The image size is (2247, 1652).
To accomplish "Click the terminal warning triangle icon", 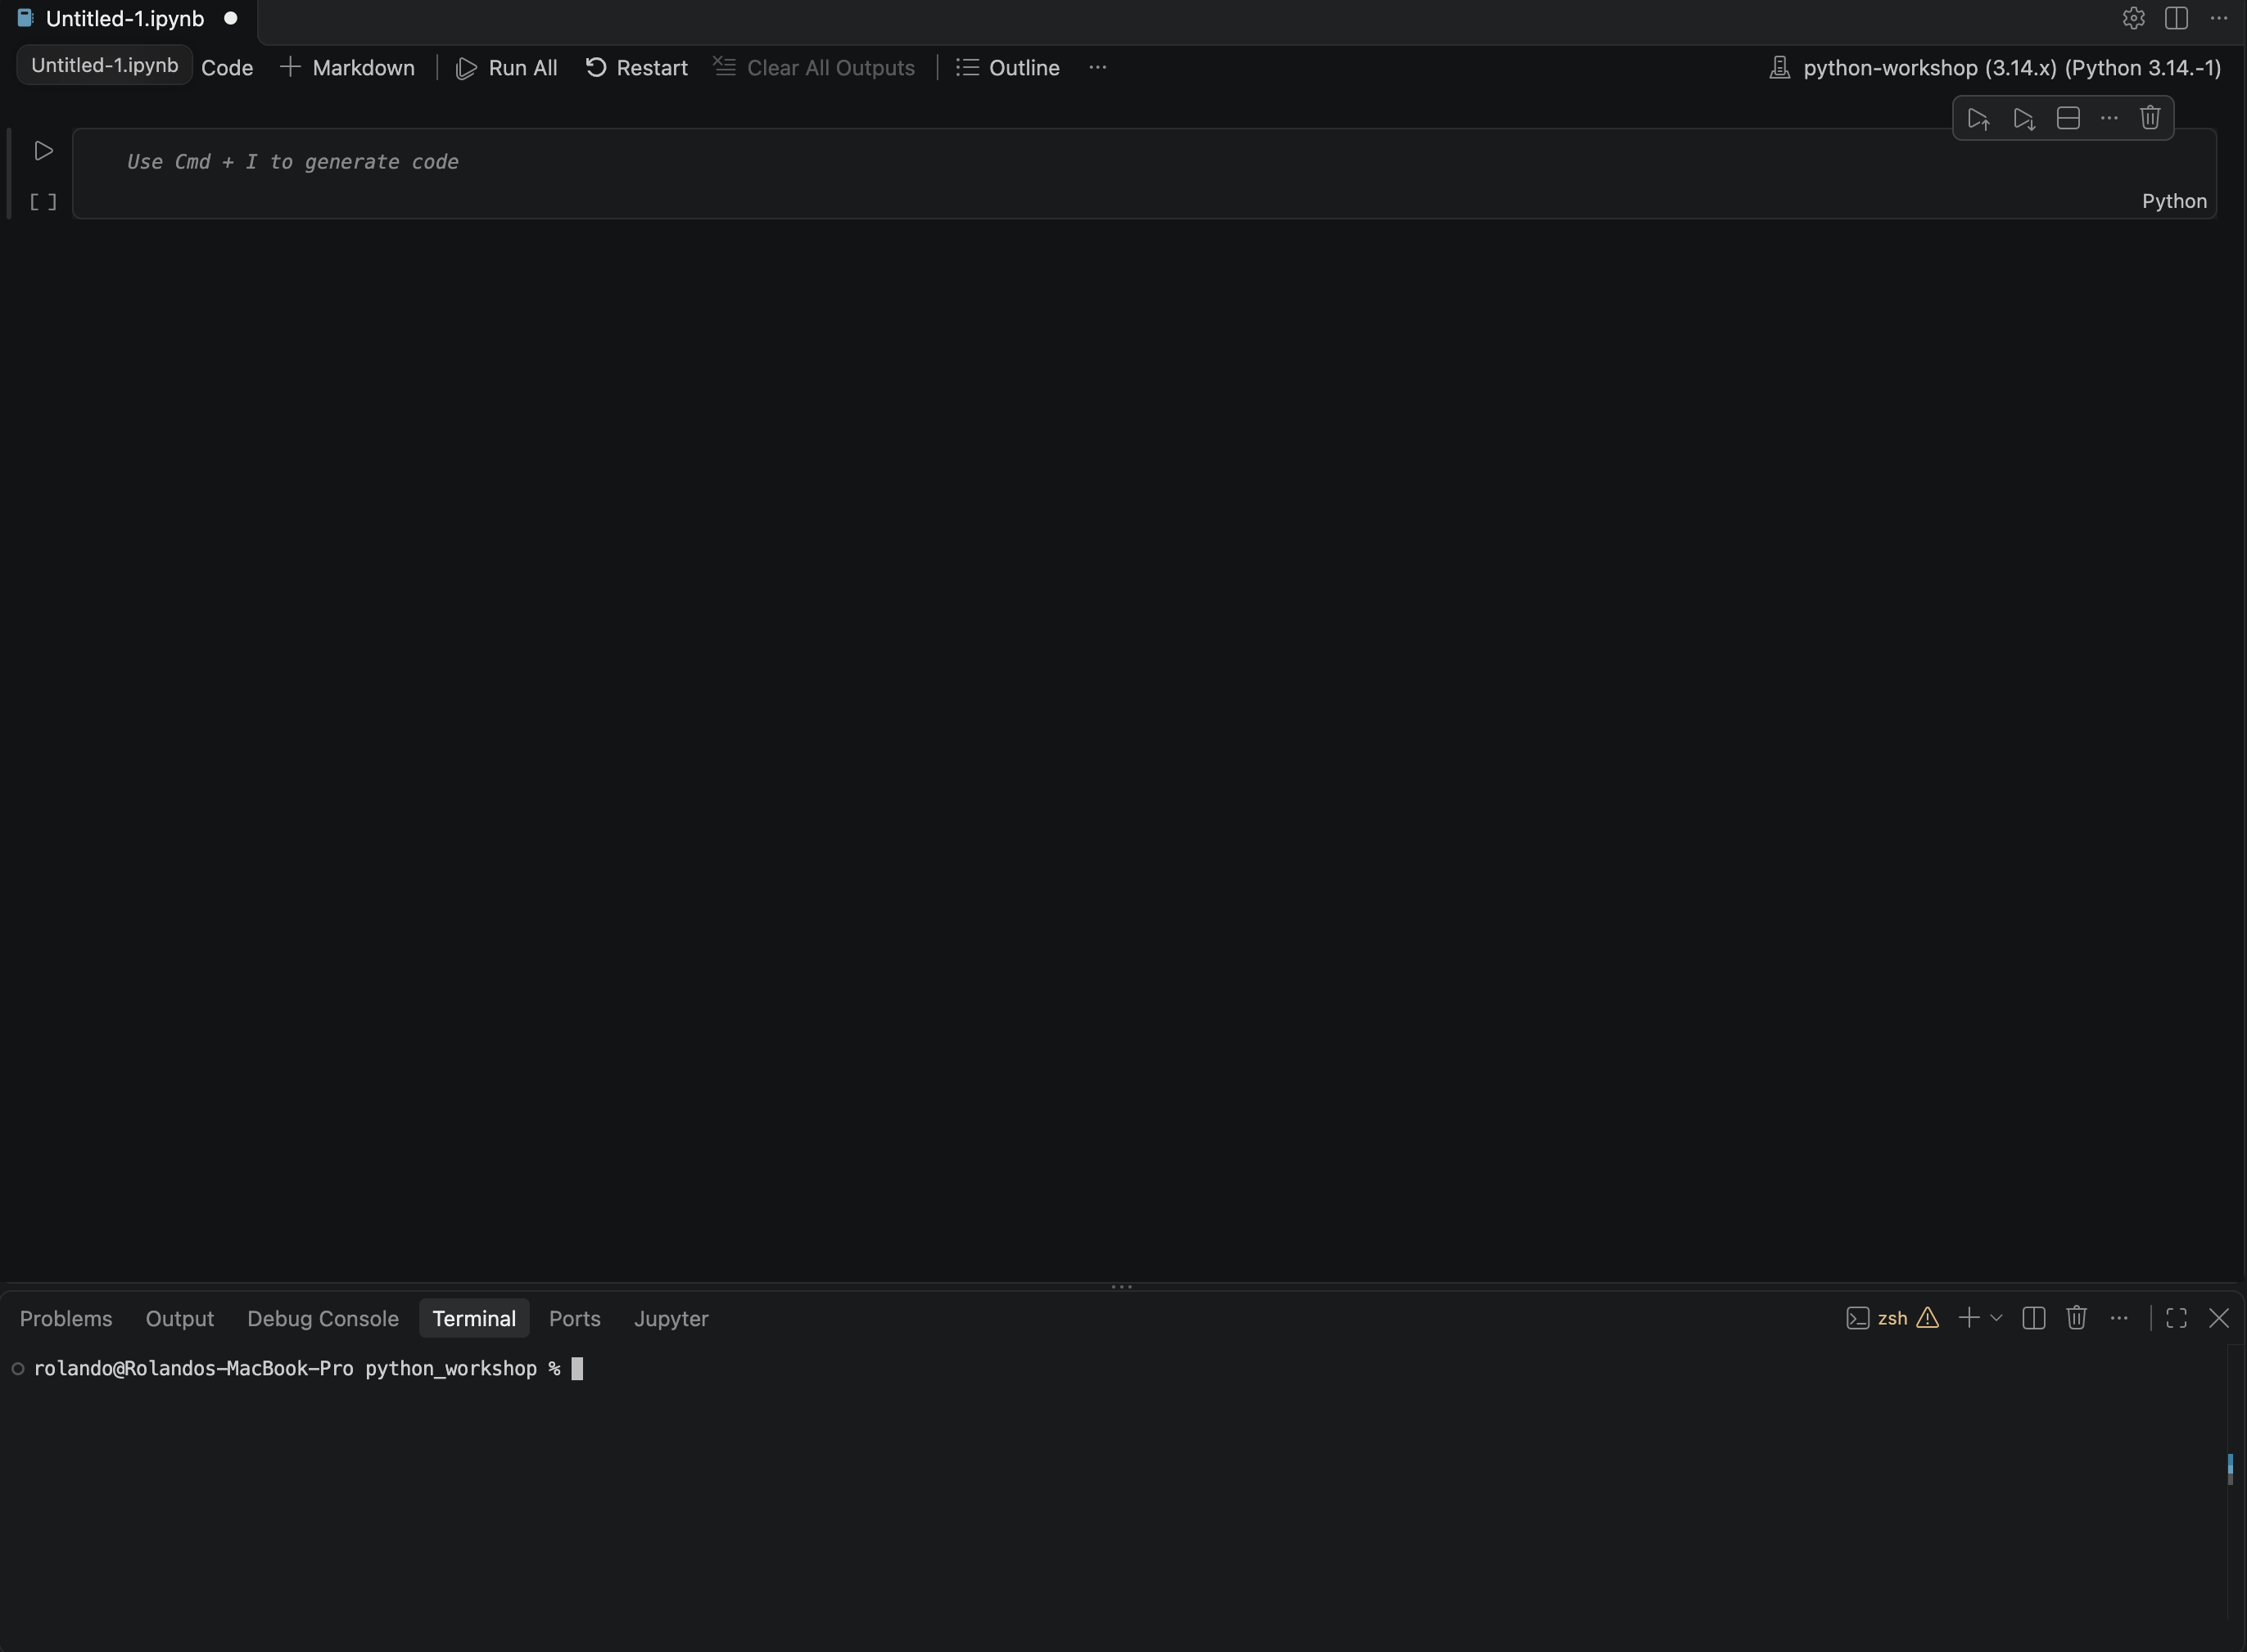I will coord(1927,1318).
